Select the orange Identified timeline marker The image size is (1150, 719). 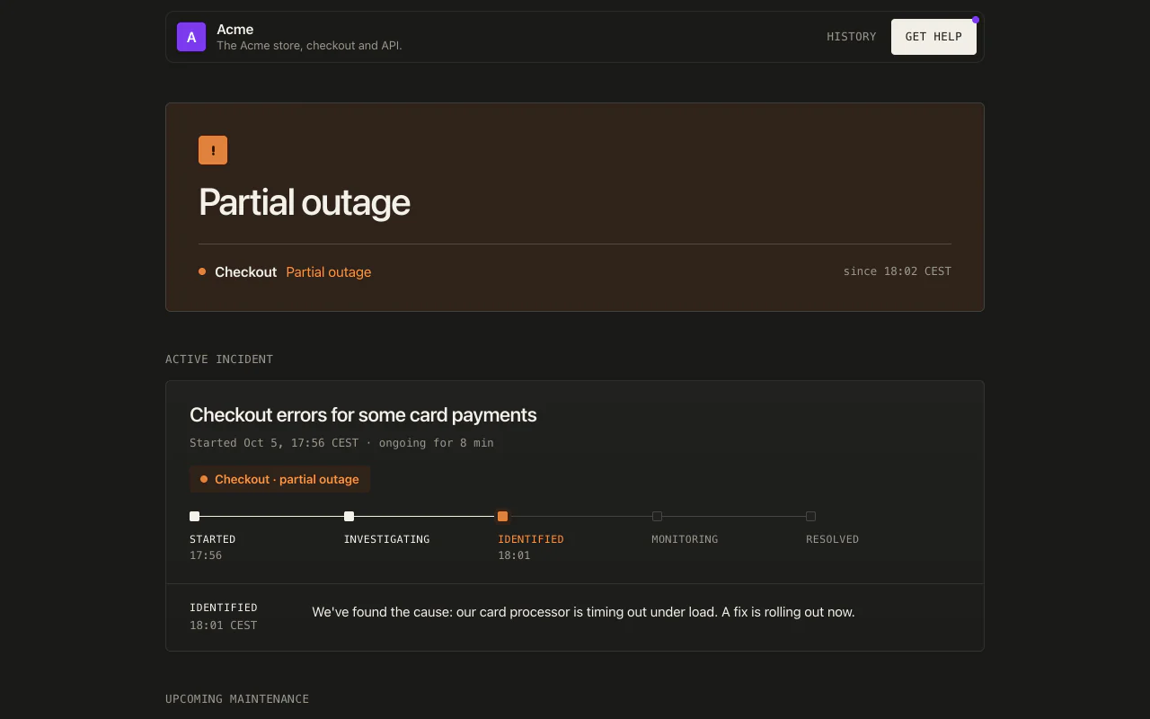point(503,517)
